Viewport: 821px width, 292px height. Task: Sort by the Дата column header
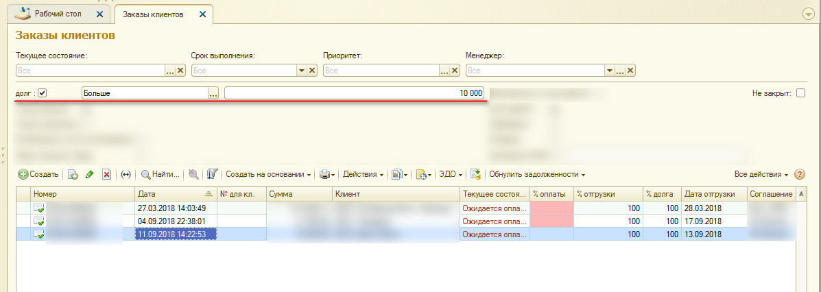coord(175,194)
